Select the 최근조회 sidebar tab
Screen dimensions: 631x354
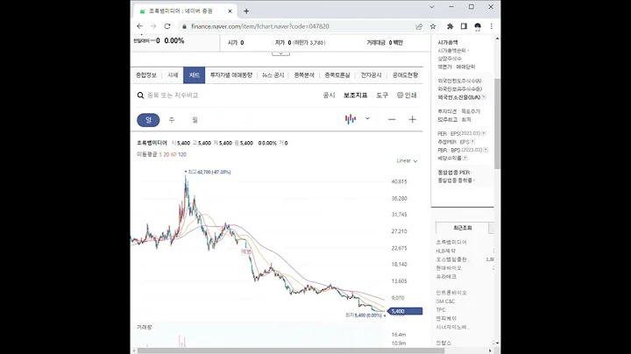point(463,228)
